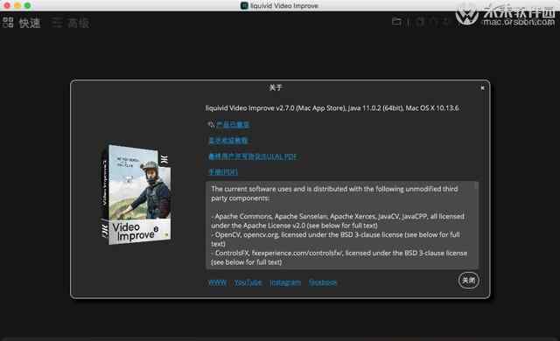This screenshot has height=341, width=560.
Task: Switch to the 快速 (Quick) mode tab
Action: (x=30, y=23)
